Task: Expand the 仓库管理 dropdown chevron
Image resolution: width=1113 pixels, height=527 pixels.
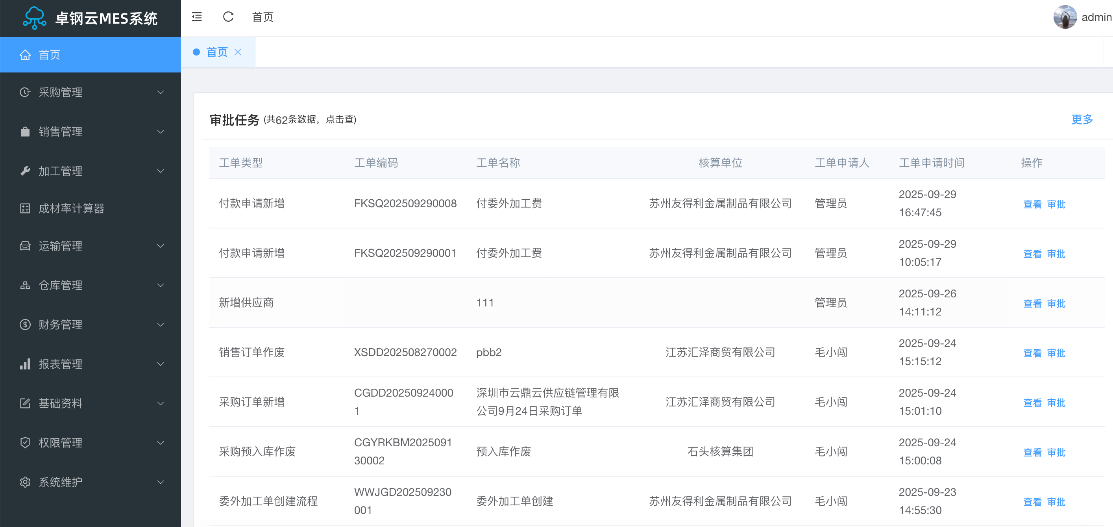Action: pyautogui.click(x=161, y=285)
